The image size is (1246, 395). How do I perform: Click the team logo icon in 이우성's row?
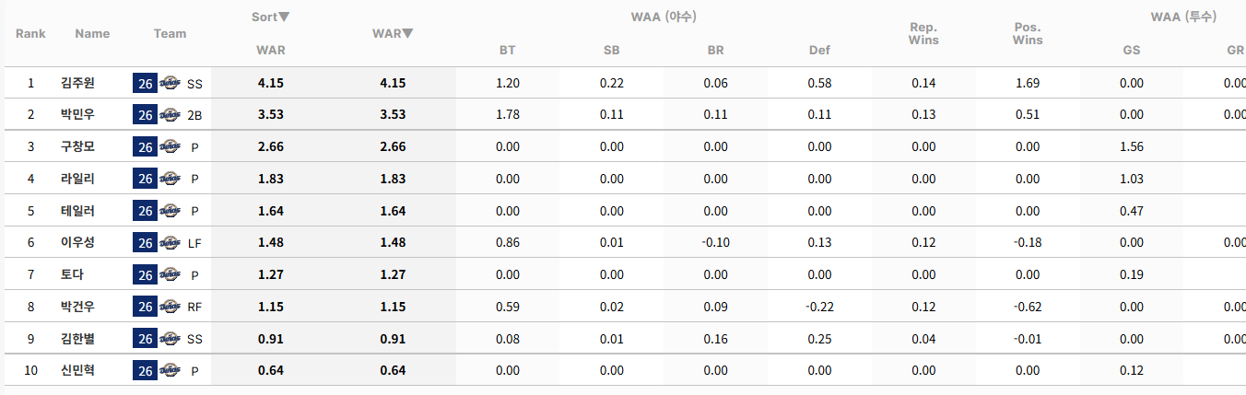[170, 243]
